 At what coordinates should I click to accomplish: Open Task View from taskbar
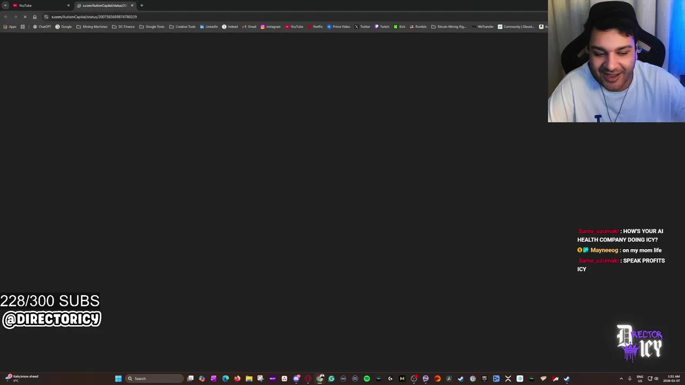[x=191, y=379]
